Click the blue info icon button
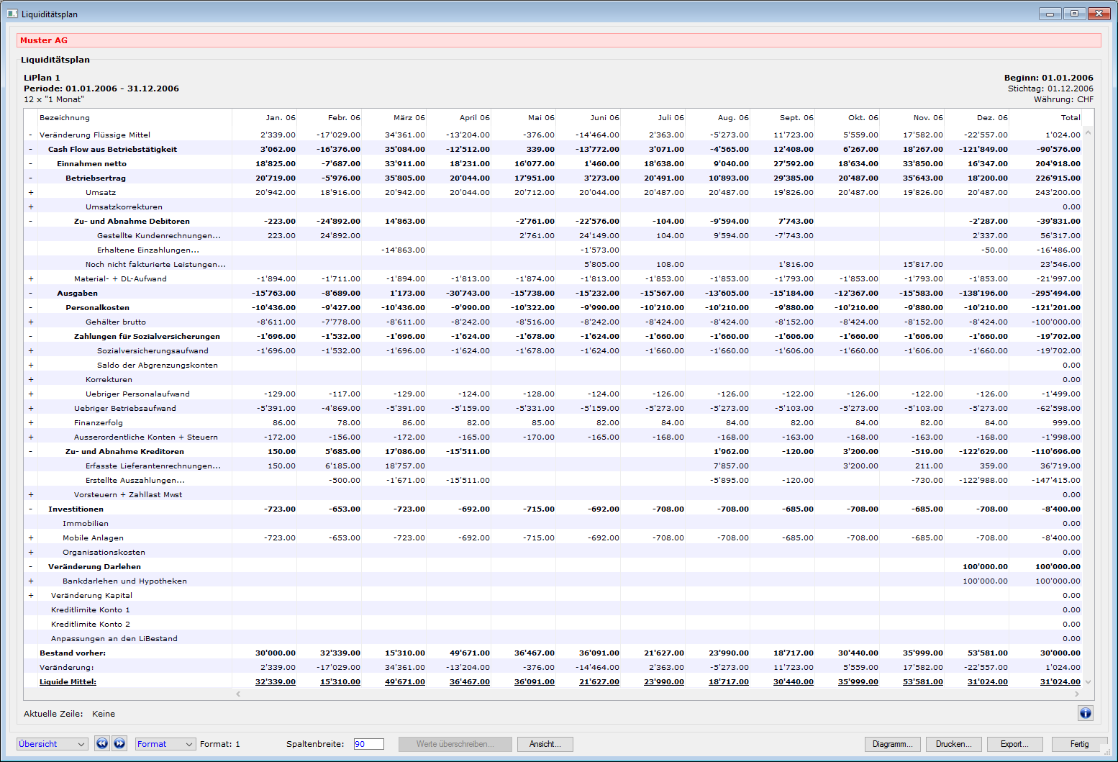 click(1085, 713)
